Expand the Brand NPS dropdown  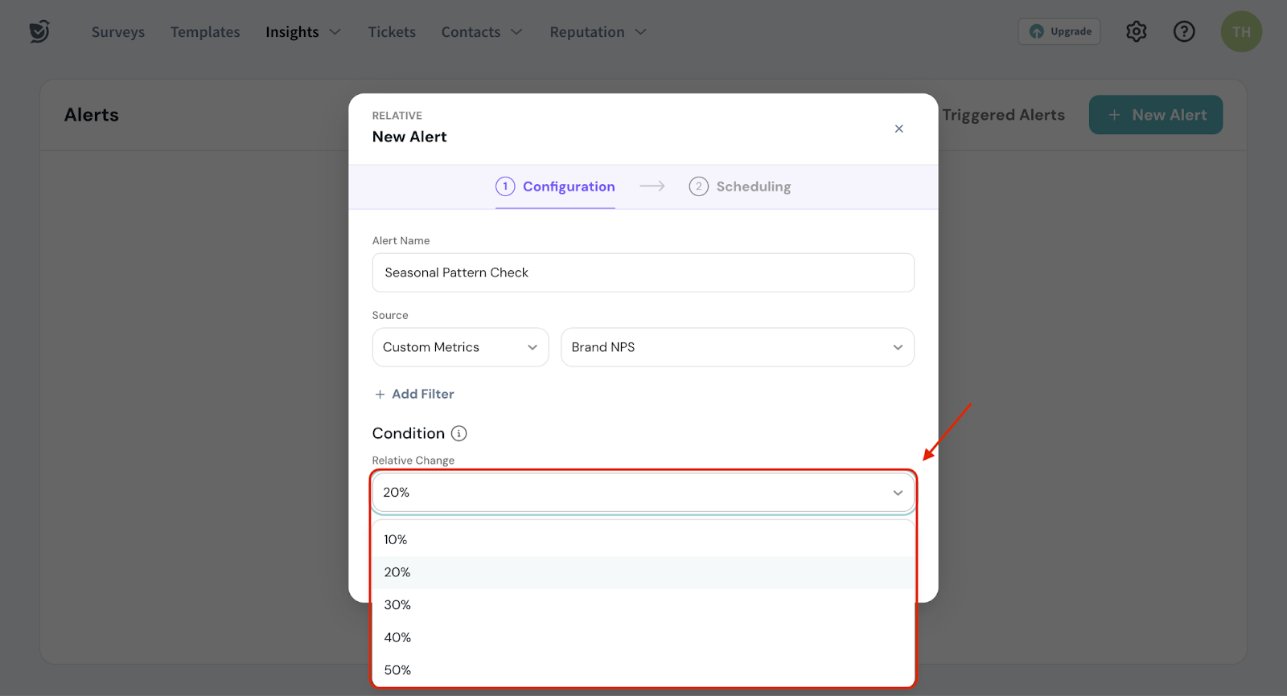(x=737, y=347)
